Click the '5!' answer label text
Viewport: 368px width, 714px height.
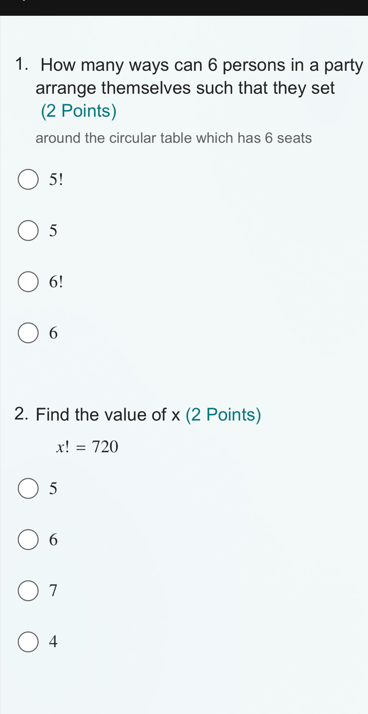(x=55, y=179)
